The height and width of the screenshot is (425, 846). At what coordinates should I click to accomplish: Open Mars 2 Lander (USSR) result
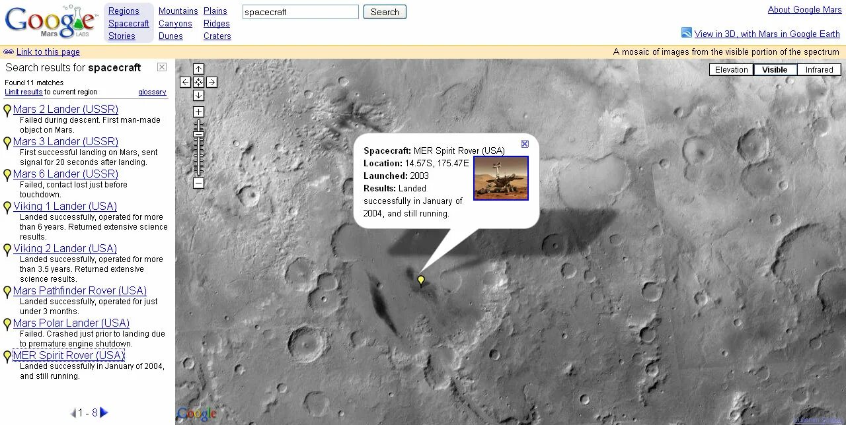(x=65, y=109)
